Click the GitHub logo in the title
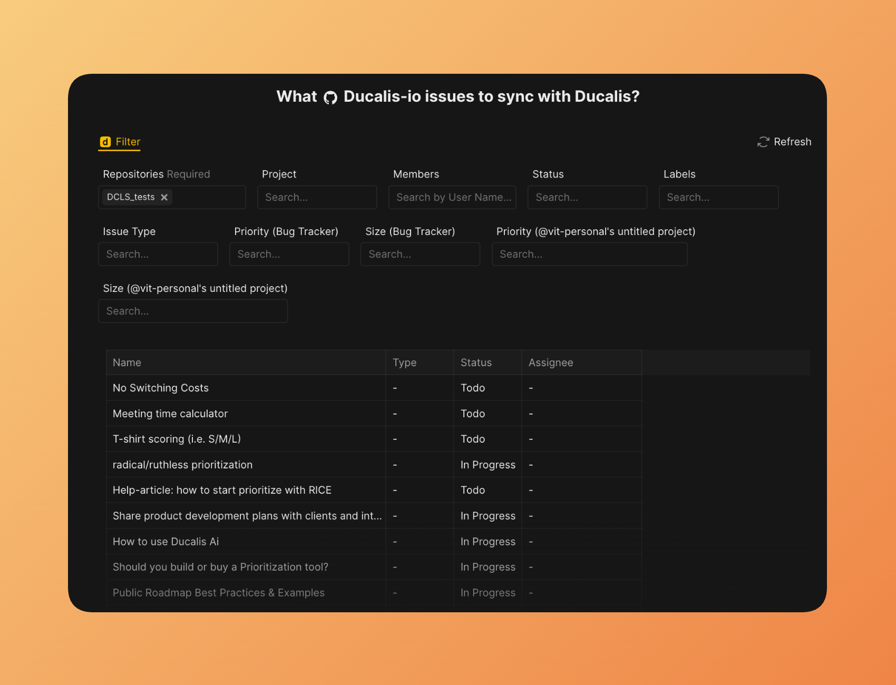 [x=330, y=97]
